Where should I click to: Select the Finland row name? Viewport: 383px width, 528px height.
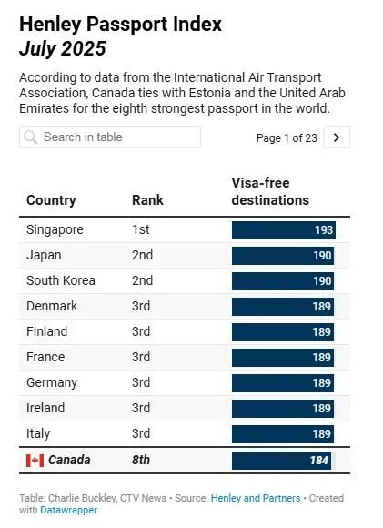[46, 331]
